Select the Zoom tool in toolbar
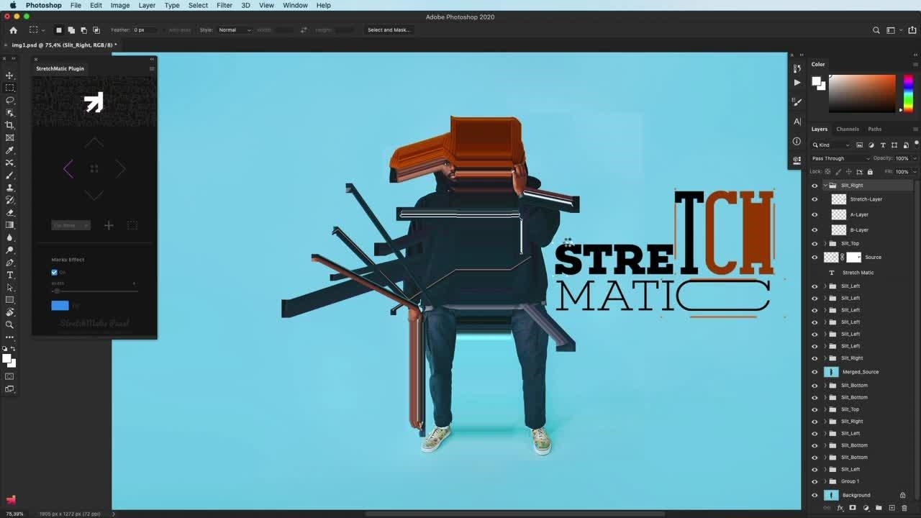Viewport: 921px width, 518px height. pyautogui.click(x=9, y=324)
